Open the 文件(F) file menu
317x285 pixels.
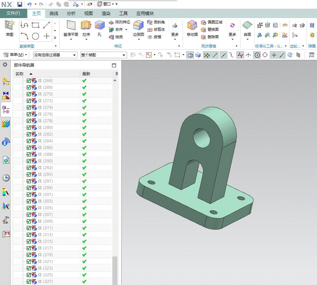coord(13,13)
